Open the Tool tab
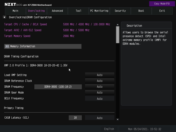 (x=78, y=11)
